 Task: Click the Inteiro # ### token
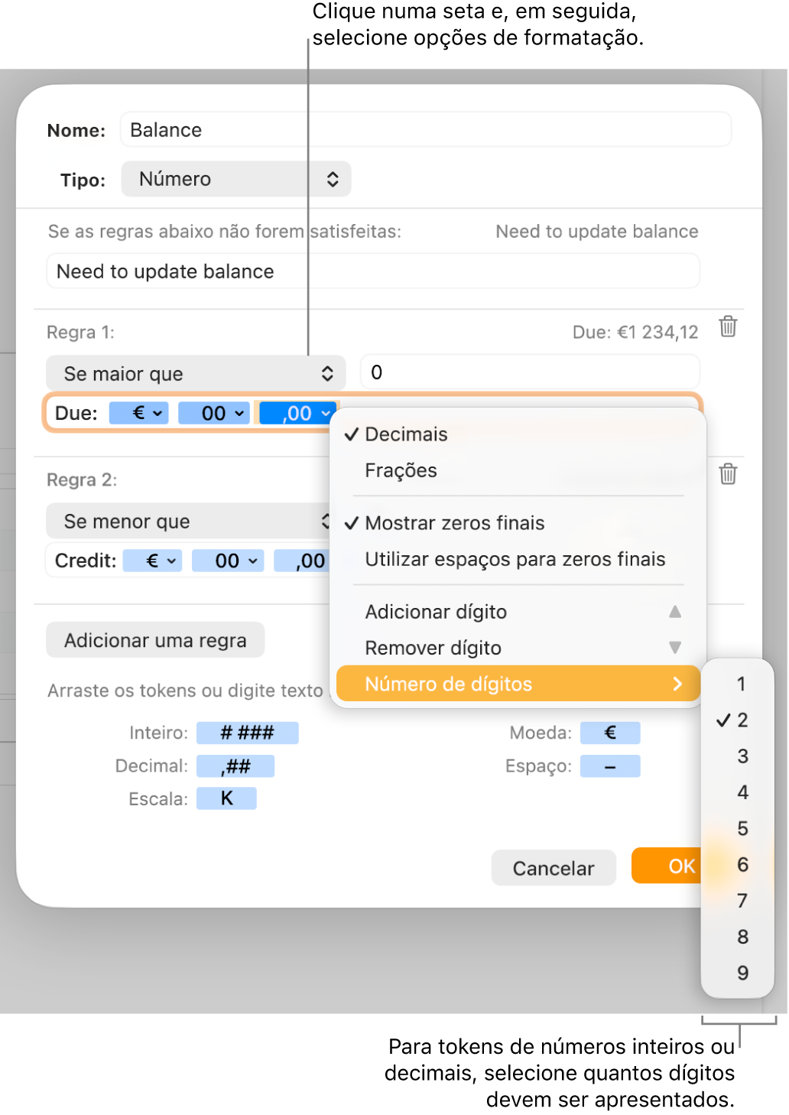coord(248,733)
